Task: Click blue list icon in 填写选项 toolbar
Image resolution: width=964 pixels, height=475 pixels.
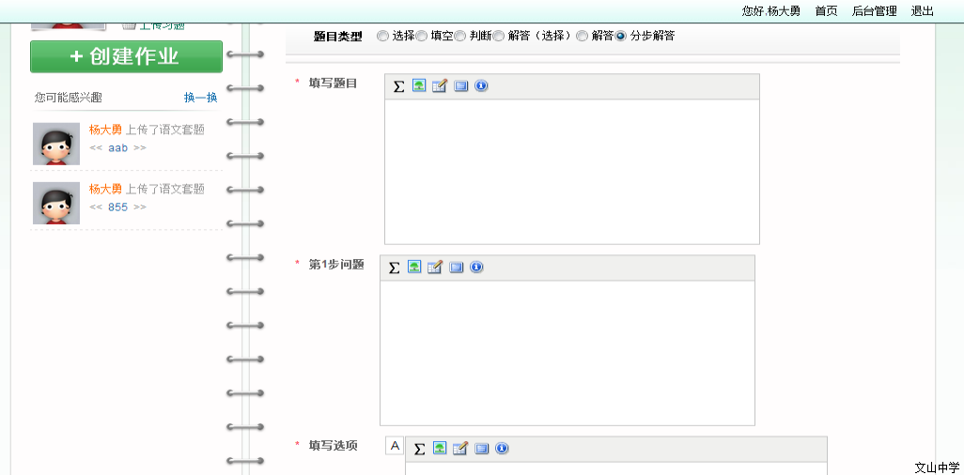Action: coord(481,449)
